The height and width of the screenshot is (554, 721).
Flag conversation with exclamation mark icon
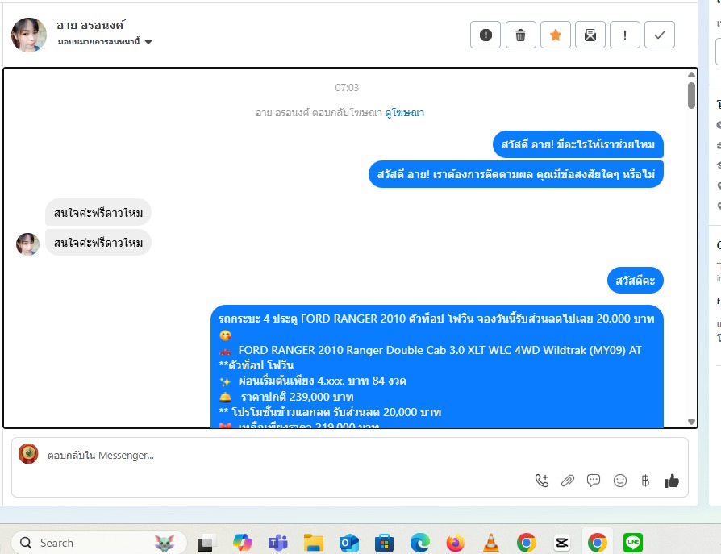[625, 35]
